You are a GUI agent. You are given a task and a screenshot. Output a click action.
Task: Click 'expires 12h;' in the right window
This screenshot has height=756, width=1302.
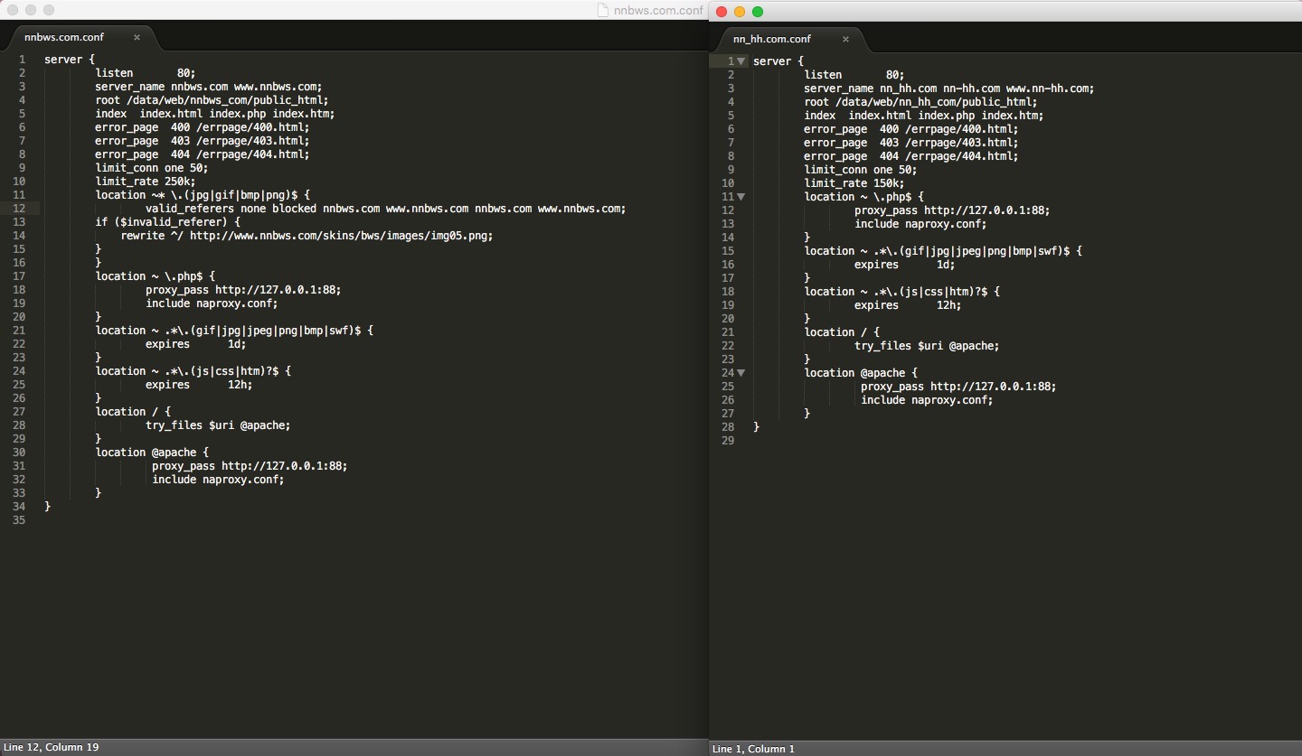[908, 305]
